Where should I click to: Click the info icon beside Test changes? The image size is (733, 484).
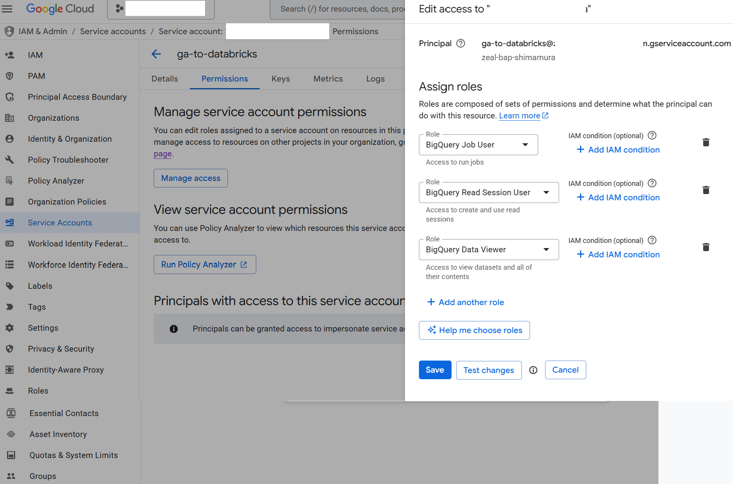533,370
